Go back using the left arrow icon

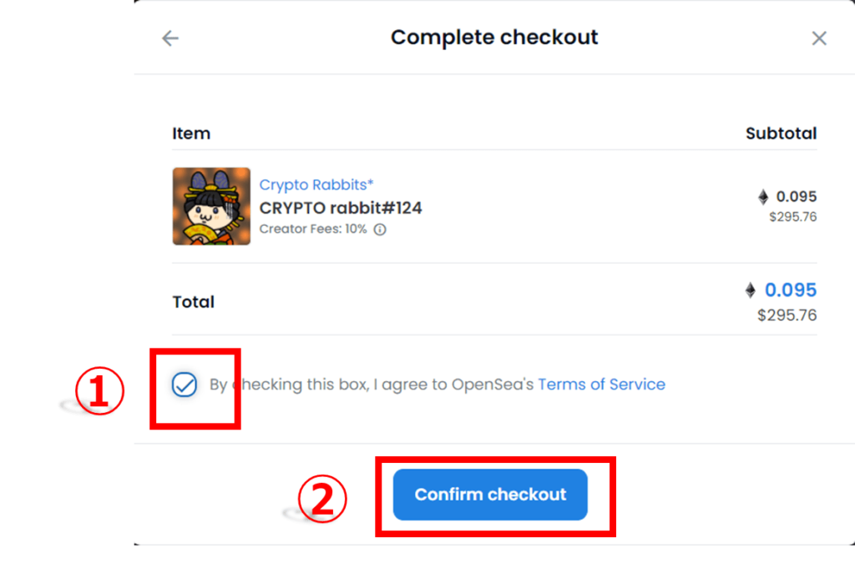tap(170, 38)
